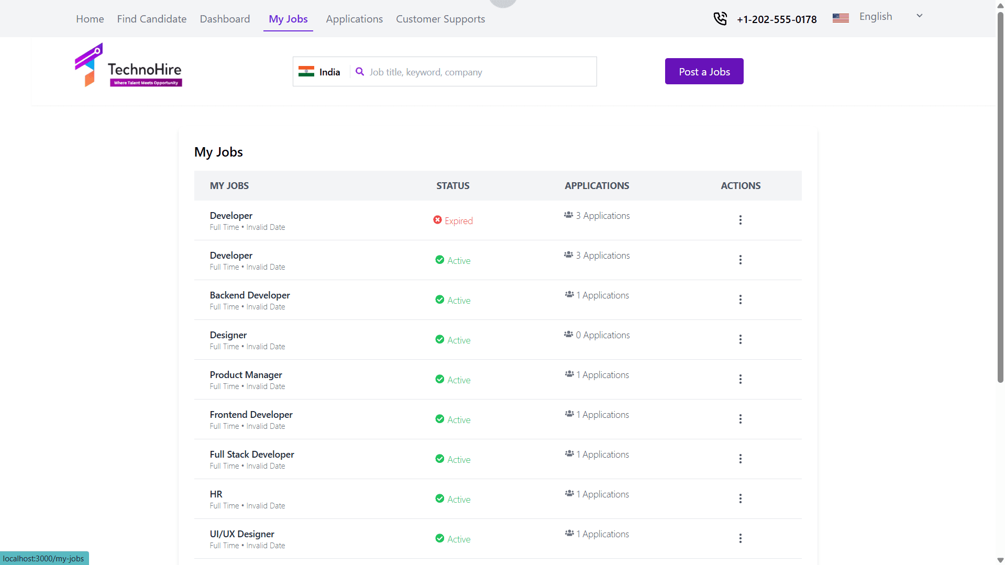This screenshot has height=565, width=1005.
Task: Click the phone call icon in header
Action: (720, 19)
